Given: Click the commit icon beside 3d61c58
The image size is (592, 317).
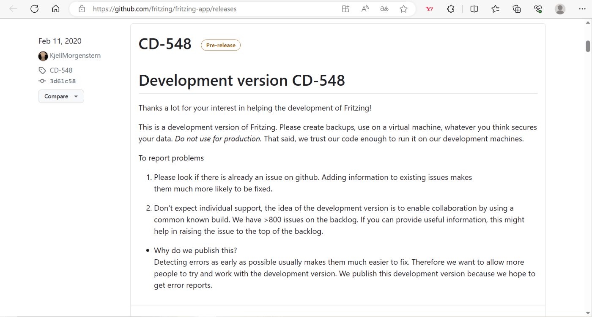Looking at the screenshot, I should (42, 81).
